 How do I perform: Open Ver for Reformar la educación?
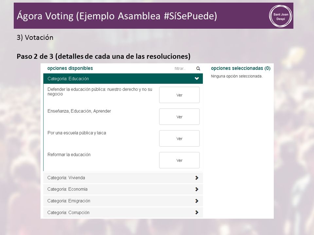coord(179,160)
